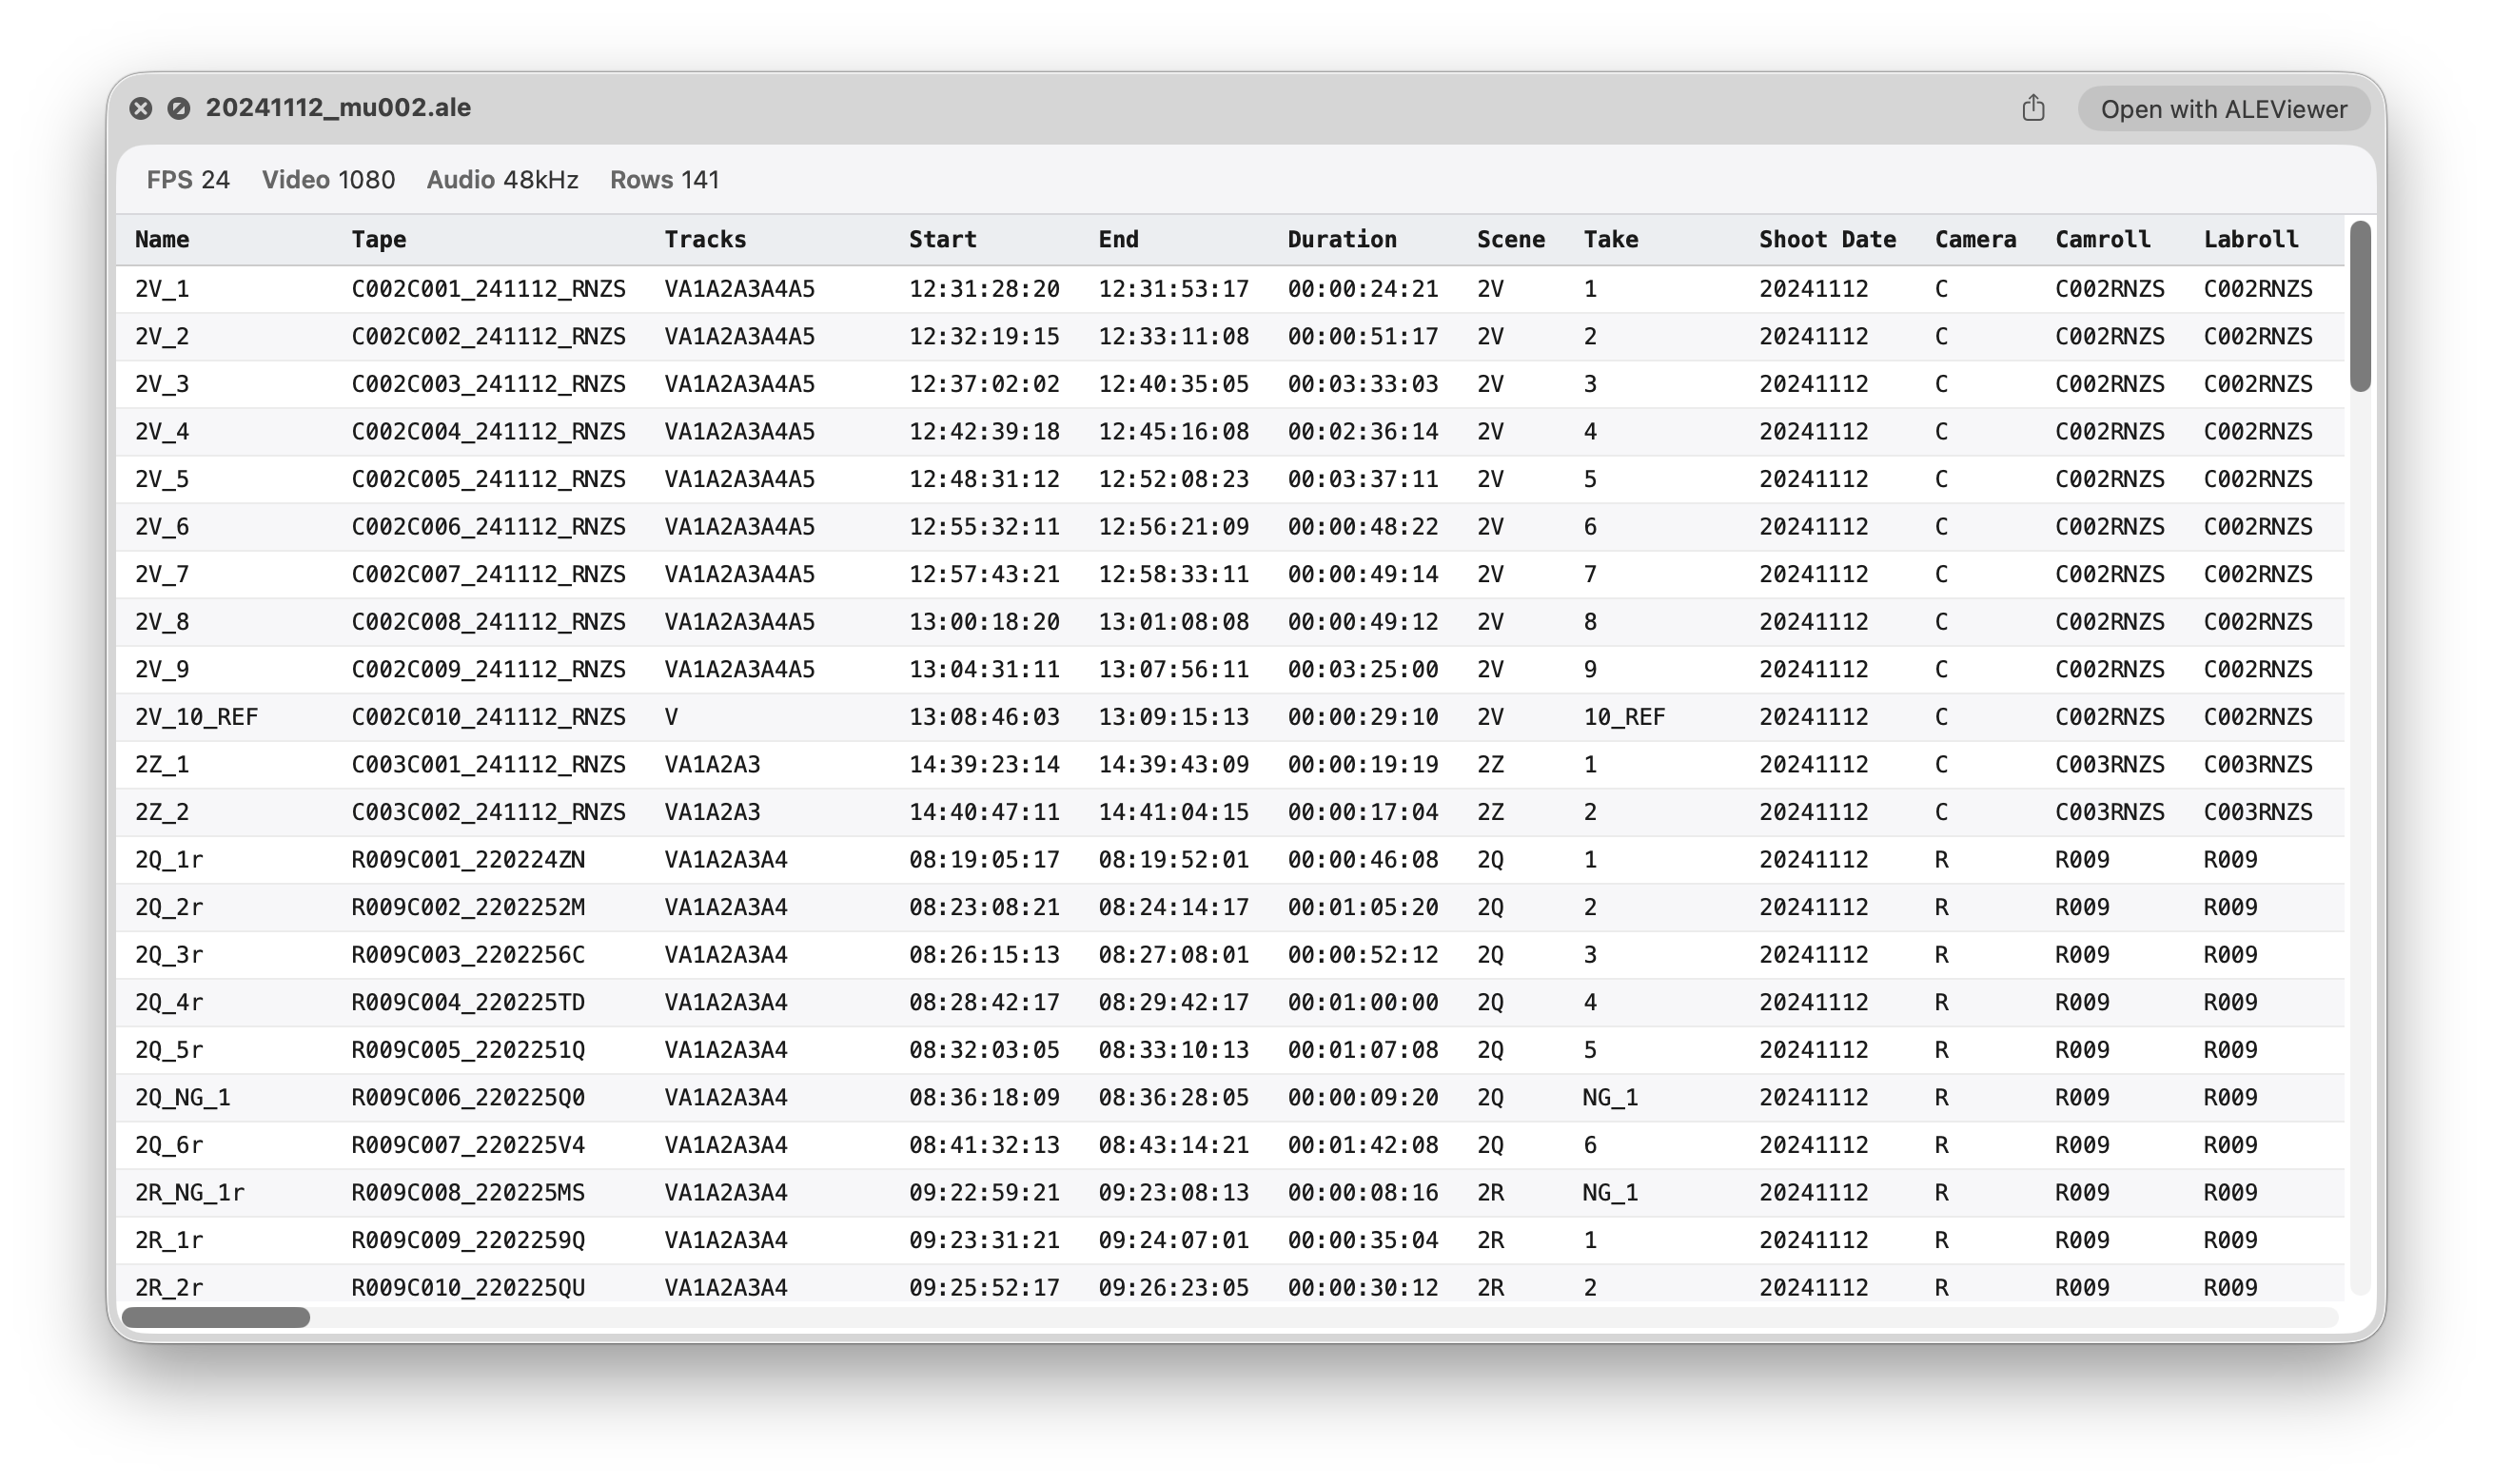Select row named 2Q_NG_1

click(x=1230, y=1097)
